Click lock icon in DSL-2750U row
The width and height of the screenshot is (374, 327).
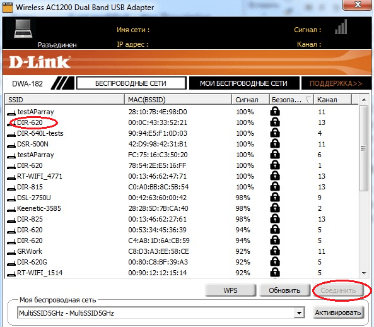coord(275,198)
